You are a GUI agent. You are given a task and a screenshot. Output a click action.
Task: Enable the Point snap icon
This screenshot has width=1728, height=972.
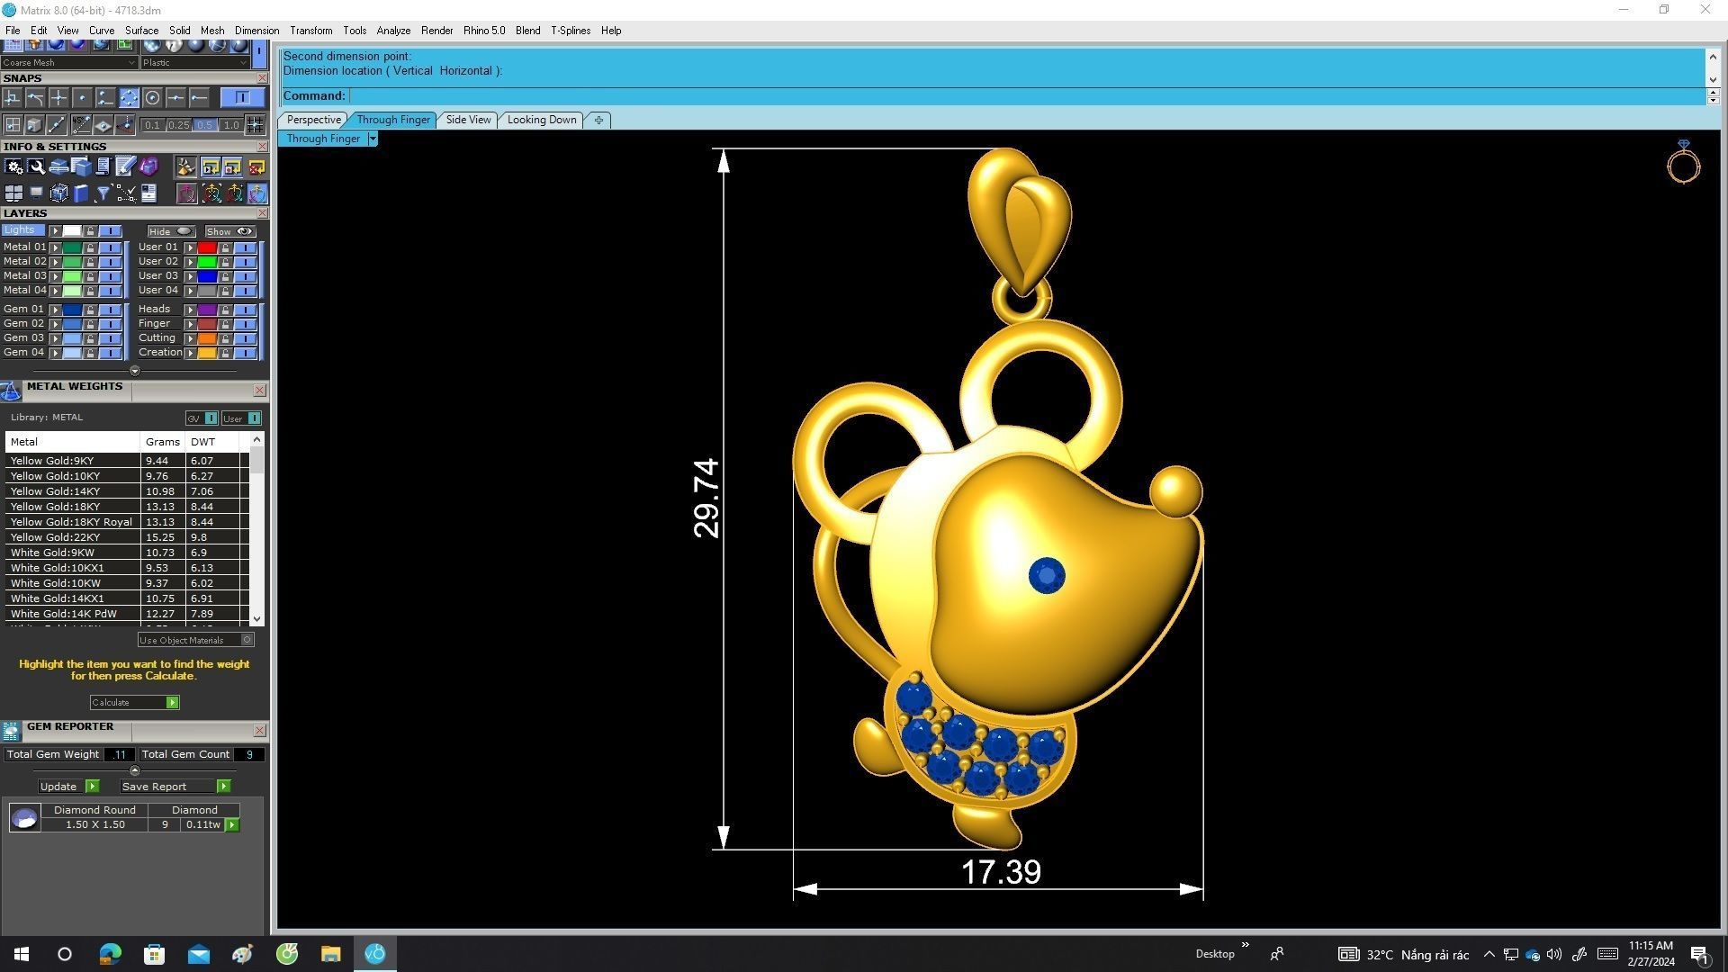point(82,97)
